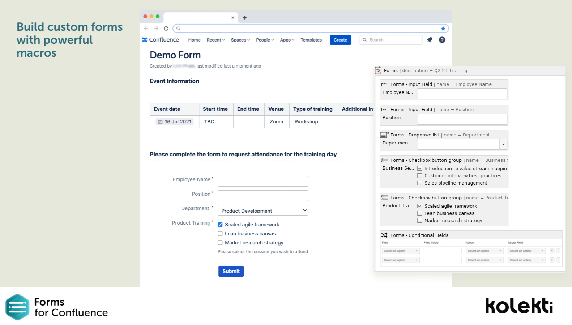Viewport: 572px width, 325px height.
Task: Click the Product Checkbox button group macro icon
Action: click(384, 198)
